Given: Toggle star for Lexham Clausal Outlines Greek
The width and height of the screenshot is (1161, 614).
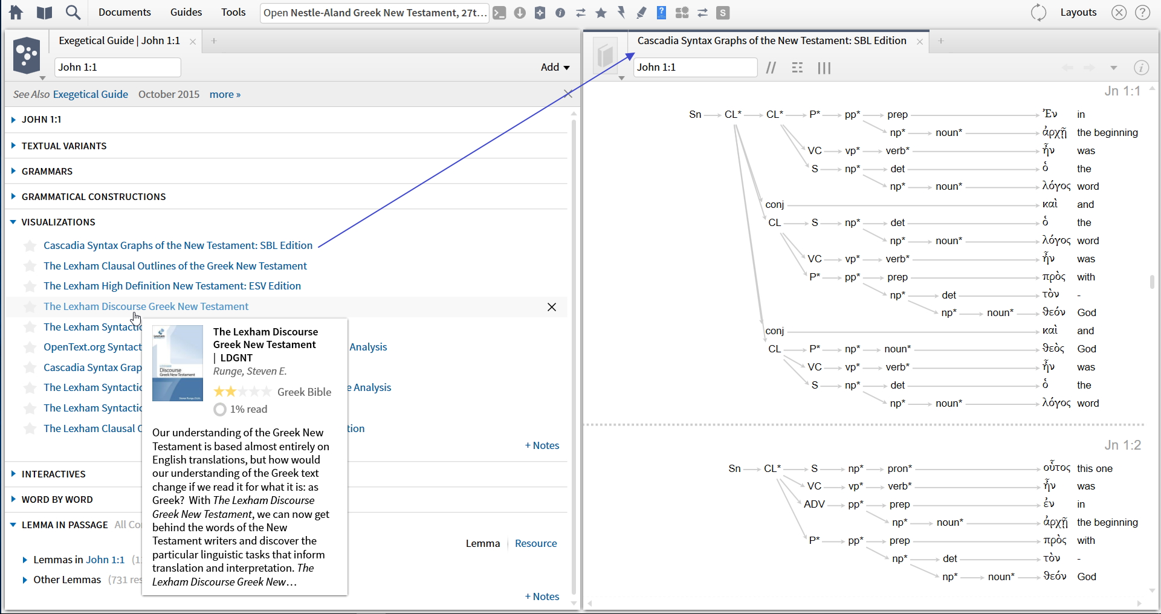Looking at the screenshot, I should coord(30,266).
